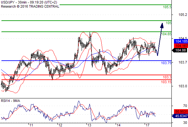The width and height of the screenshot is (188, 127).
Task: Click the red 104.167 price tag
Action: [x=181, y=46]
